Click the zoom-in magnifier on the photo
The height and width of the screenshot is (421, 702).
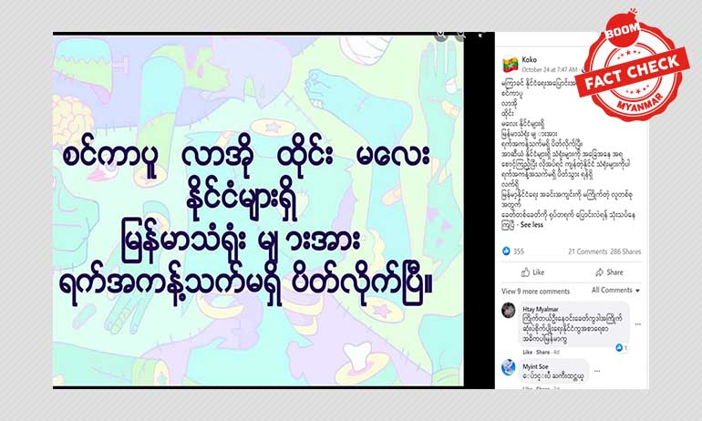click(x=441, y=36)
